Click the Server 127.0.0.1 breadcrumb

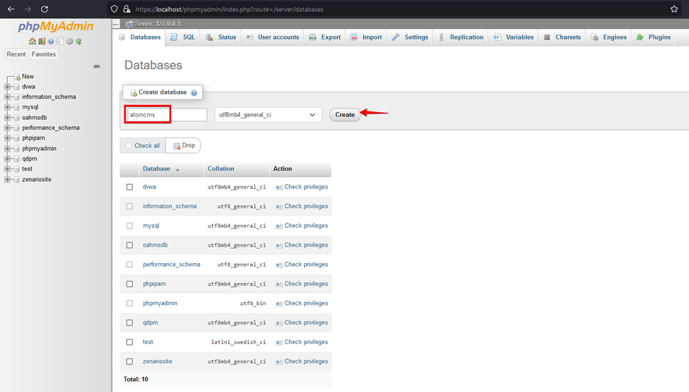click(158, 24)
